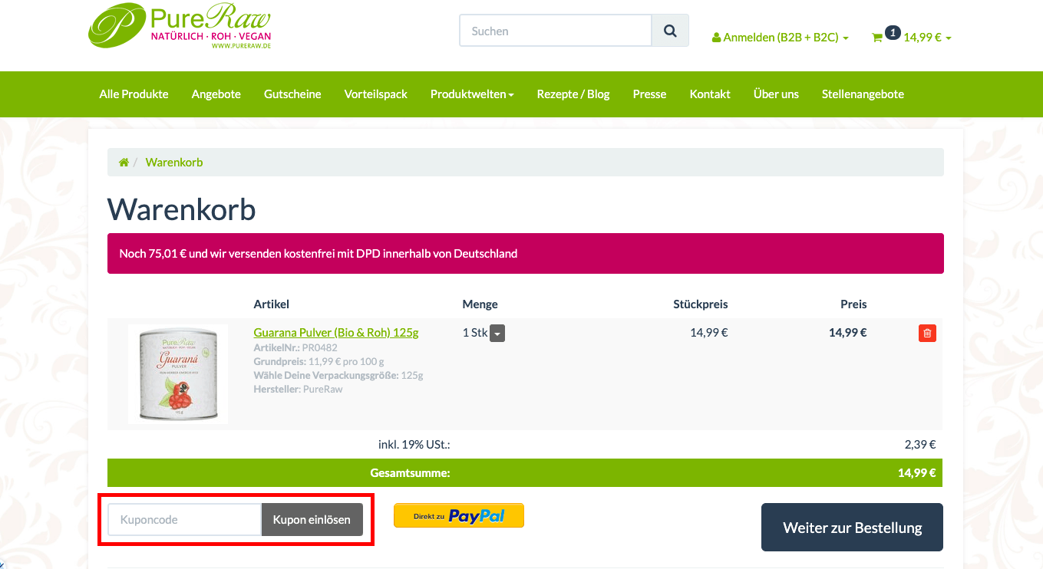
Task: Click the 2,39 € tax amount
Action: tap(920, 444)
